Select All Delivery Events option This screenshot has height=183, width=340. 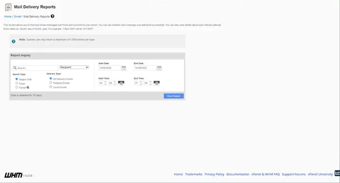coord(51,79)
